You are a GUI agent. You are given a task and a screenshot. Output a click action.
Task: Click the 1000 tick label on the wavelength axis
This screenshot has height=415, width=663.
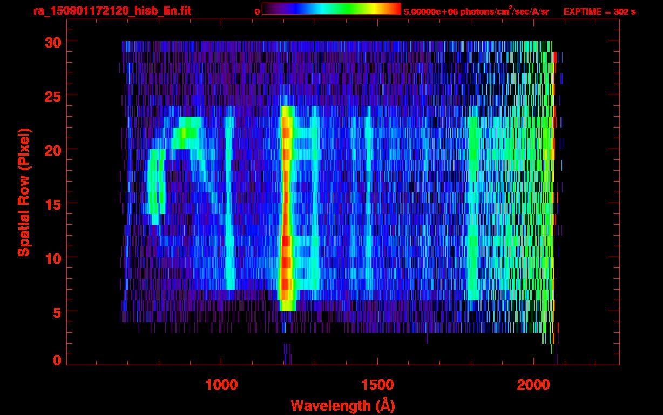tap(221, 384)
